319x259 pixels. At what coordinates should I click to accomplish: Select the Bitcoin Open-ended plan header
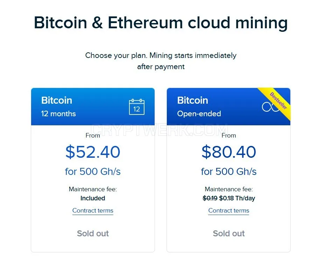point(228,106)
